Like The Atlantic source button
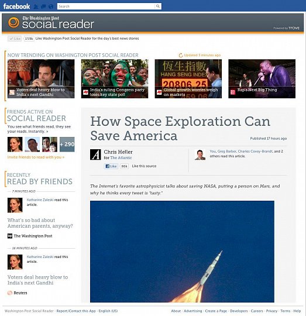The image size is (306, 316). [111, 166]
